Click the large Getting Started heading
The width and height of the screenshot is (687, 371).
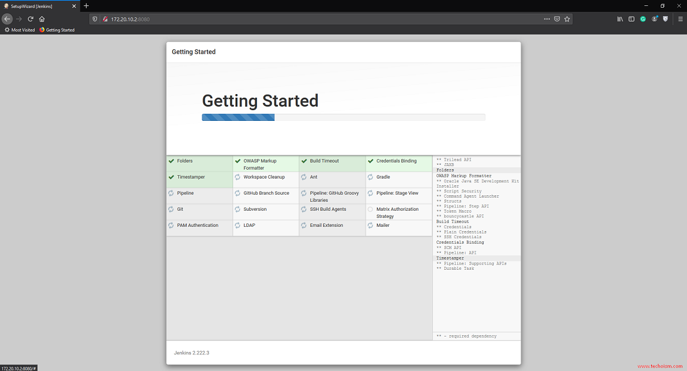pos(260,101)
